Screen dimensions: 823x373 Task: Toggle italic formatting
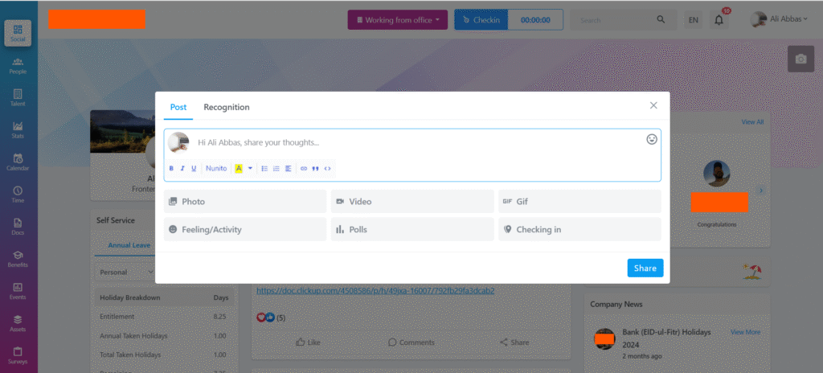(182, 169)
